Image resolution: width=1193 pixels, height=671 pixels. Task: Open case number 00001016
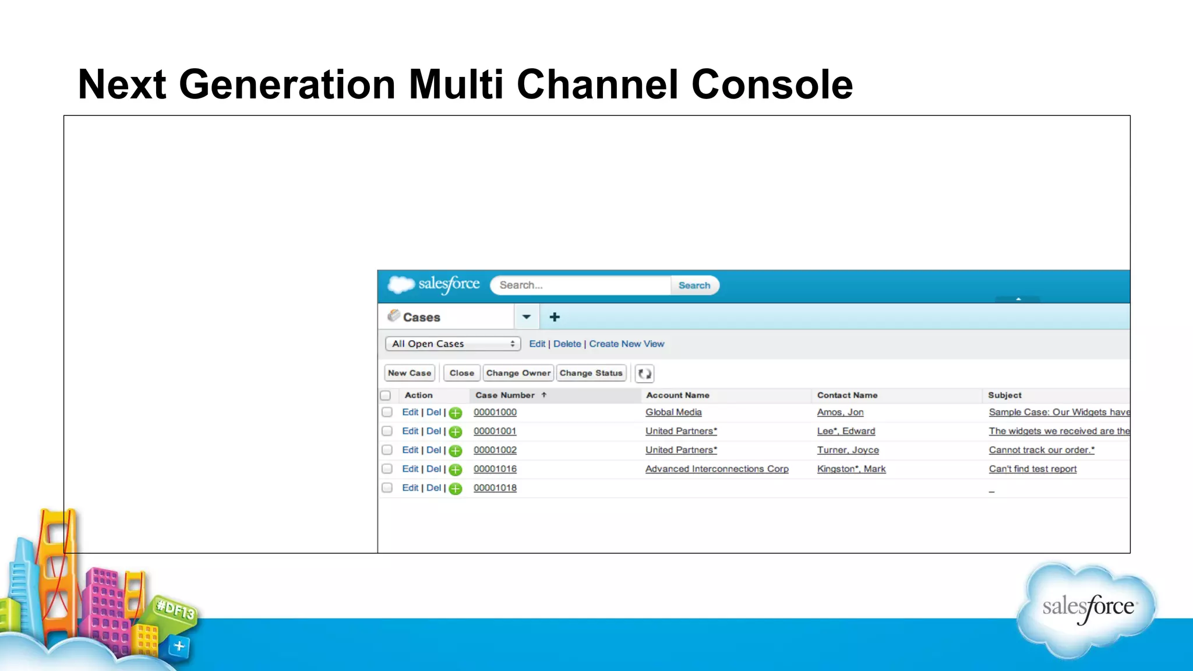(495, 469)
